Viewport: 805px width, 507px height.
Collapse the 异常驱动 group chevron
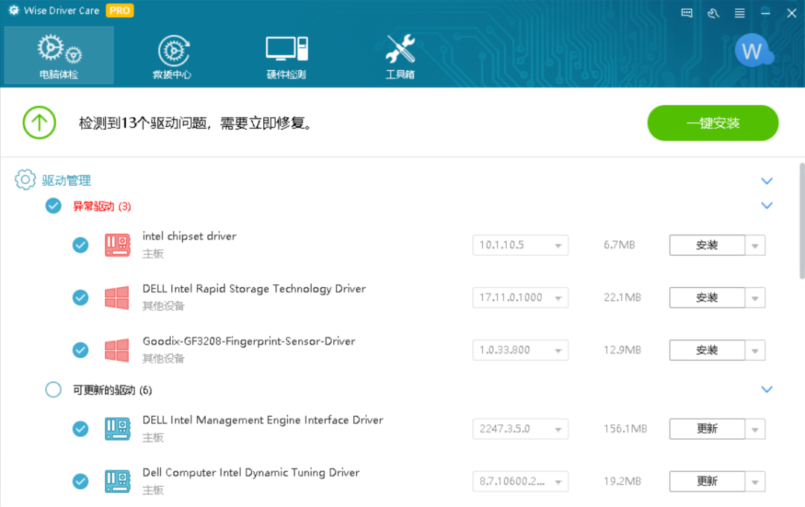(x=766, y=206)
